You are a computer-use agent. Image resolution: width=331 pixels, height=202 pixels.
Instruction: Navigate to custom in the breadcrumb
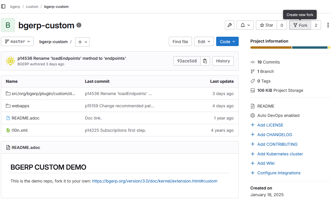click(x=32, y=6)
